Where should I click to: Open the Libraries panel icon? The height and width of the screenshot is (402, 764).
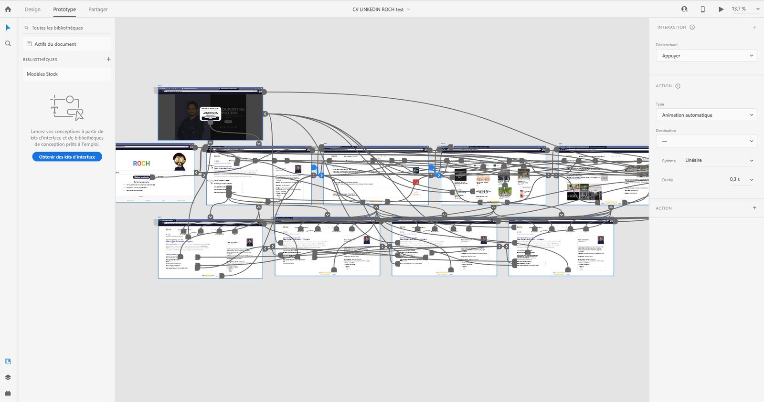click(8, 361)
